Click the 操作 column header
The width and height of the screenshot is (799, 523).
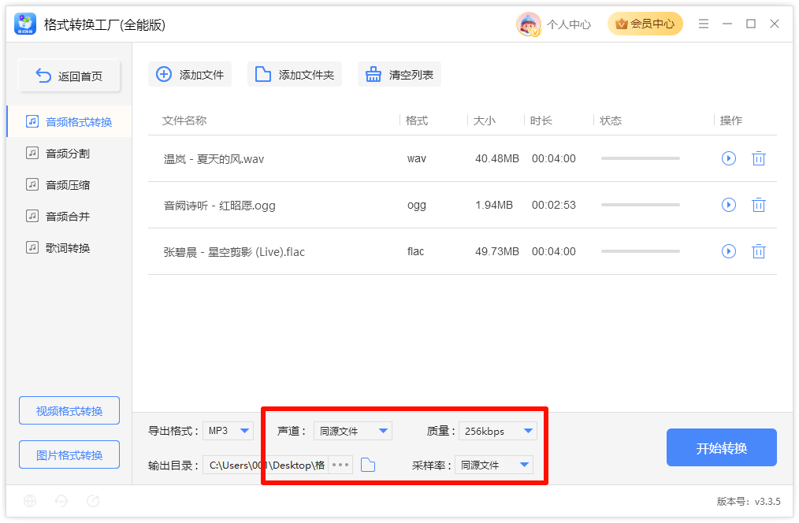pyautogui.click(x=730, y=121)
